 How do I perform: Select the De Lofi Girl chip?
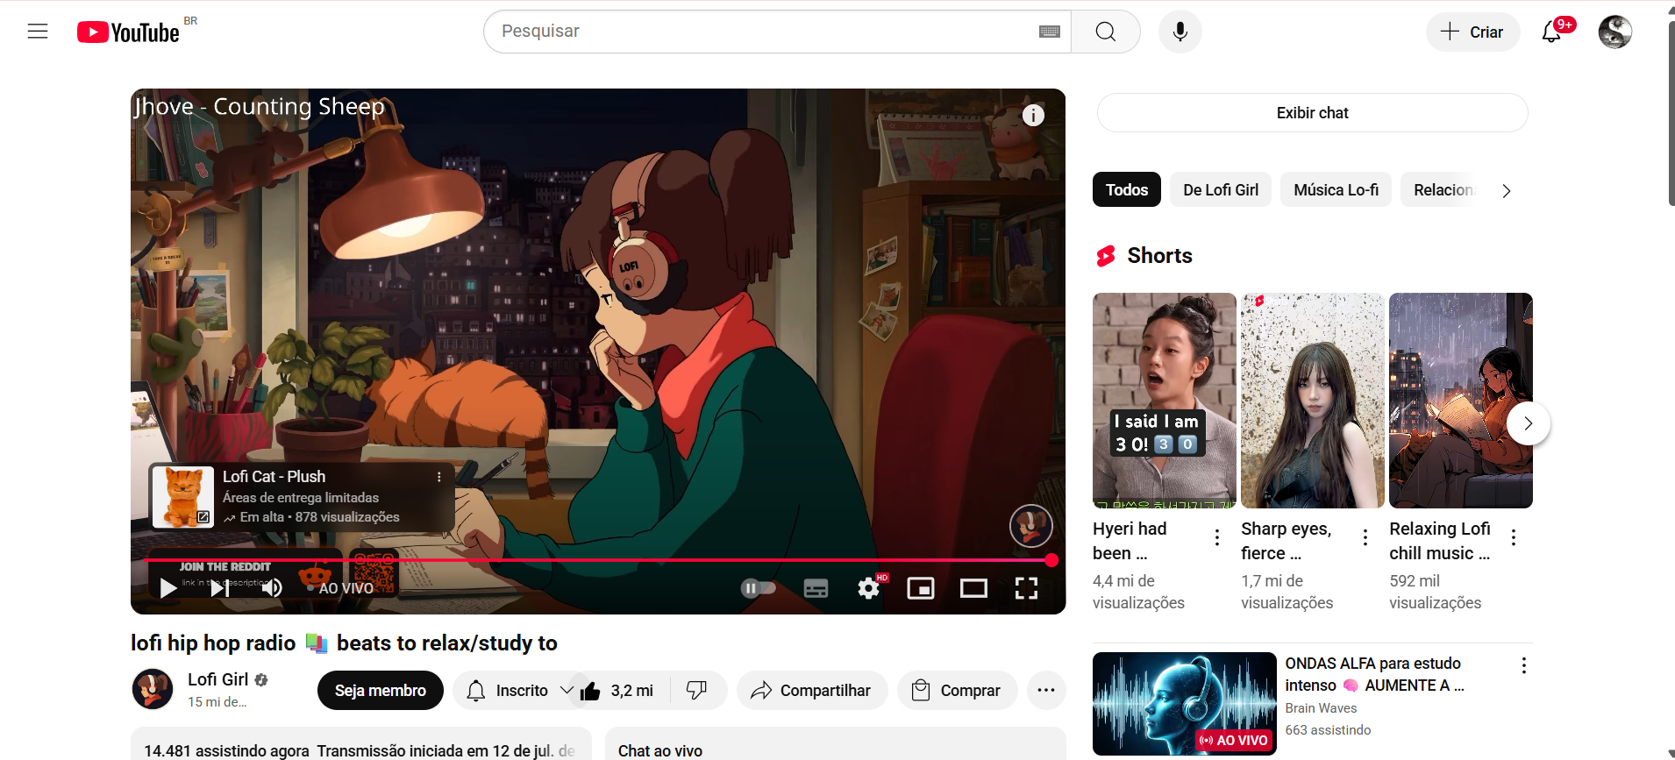pos(1220,190)
